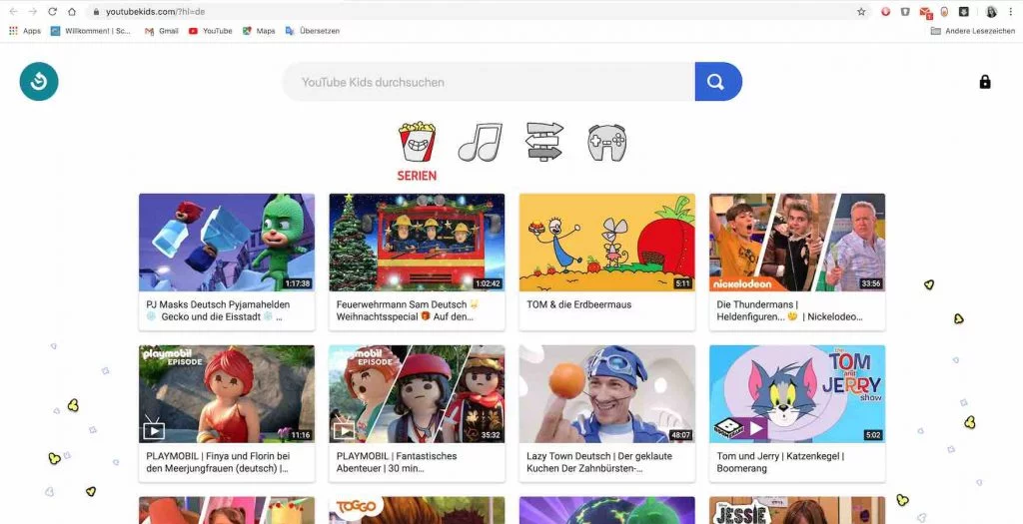Open the Gmail bookmark

click(x=161, y=31)
